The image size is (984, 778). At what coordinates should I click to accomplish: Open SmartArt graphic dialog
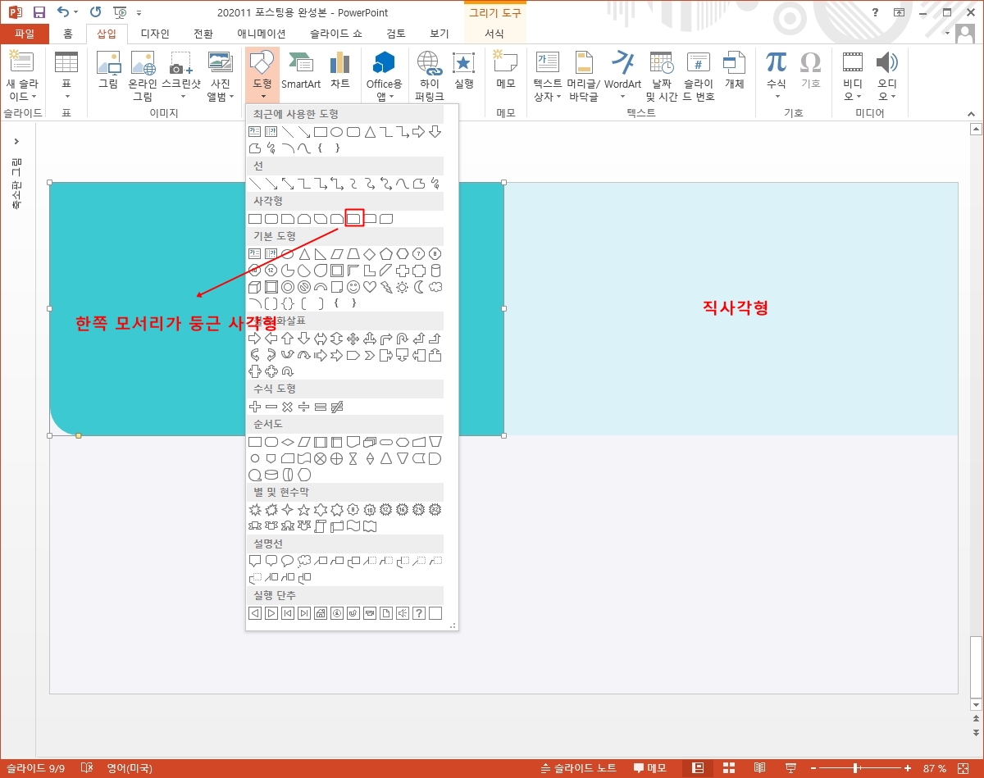point(301,71)
